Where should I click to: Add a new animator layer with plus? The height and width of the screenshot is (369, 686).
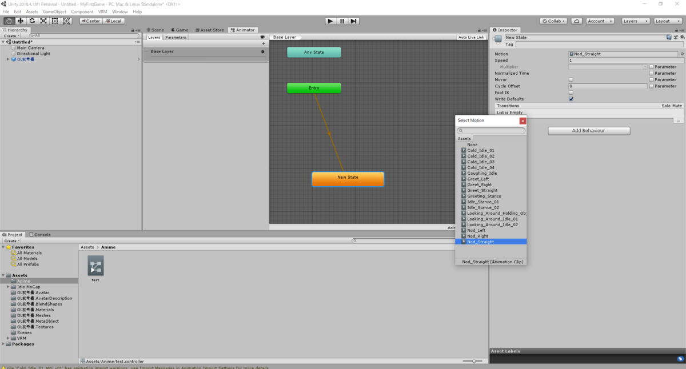click(x=264, y=43)
